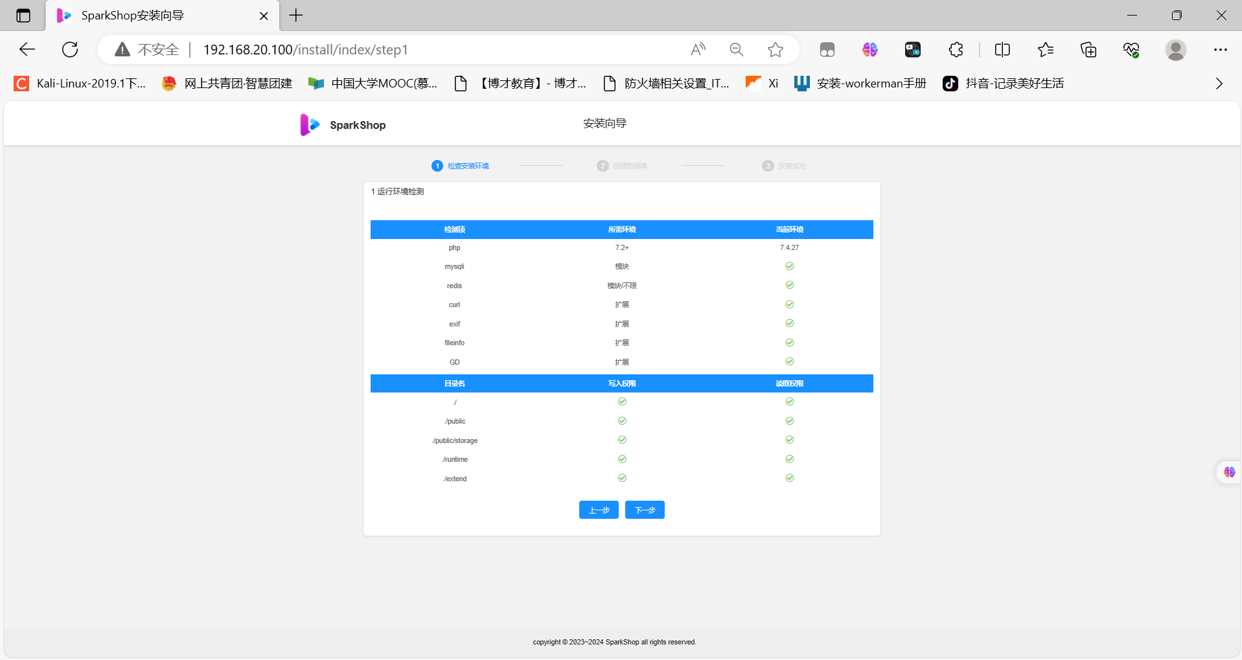
Task: Toggle the split screen icon
Action: [x=1002, y=50]
